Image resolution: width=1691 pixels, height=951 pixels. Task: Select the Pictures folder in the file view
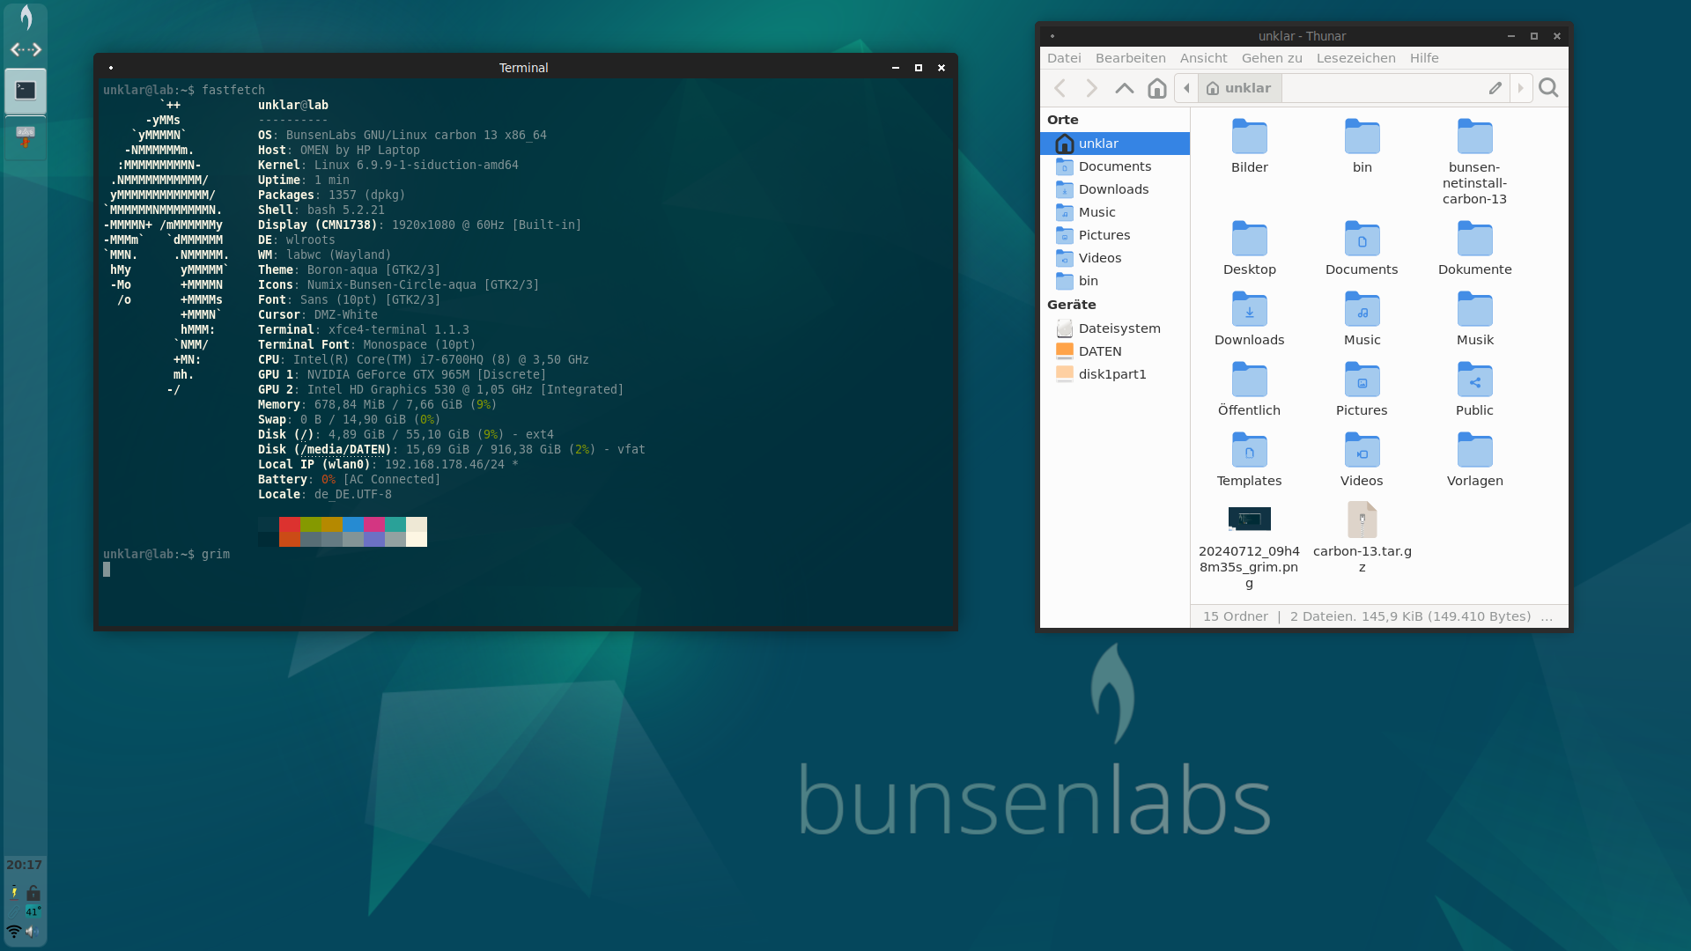coord(1362,380)
